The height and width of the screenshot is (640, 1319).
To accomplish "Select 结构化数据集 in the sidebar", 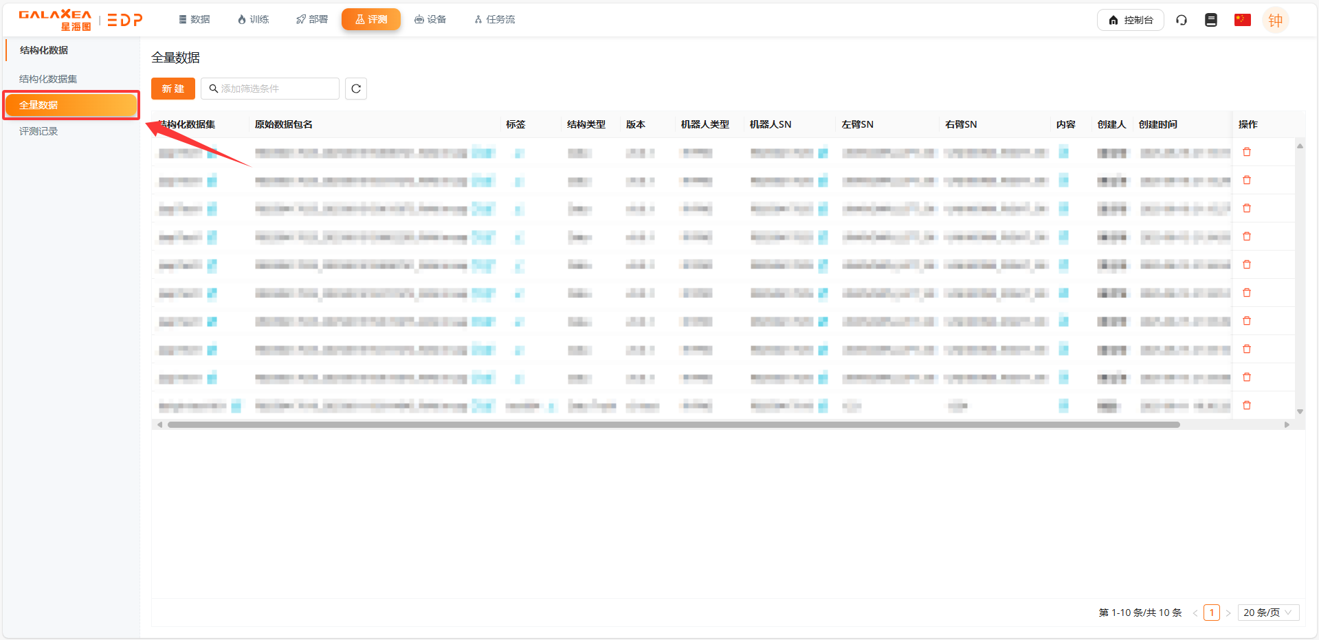I will click(x=48, y=79).
